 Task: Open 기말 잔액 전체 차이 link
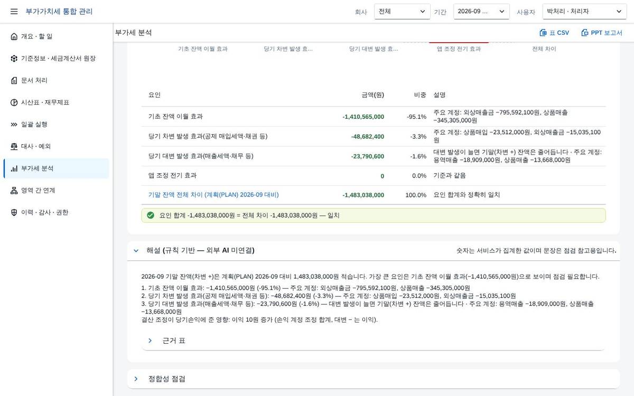(213, 195)
